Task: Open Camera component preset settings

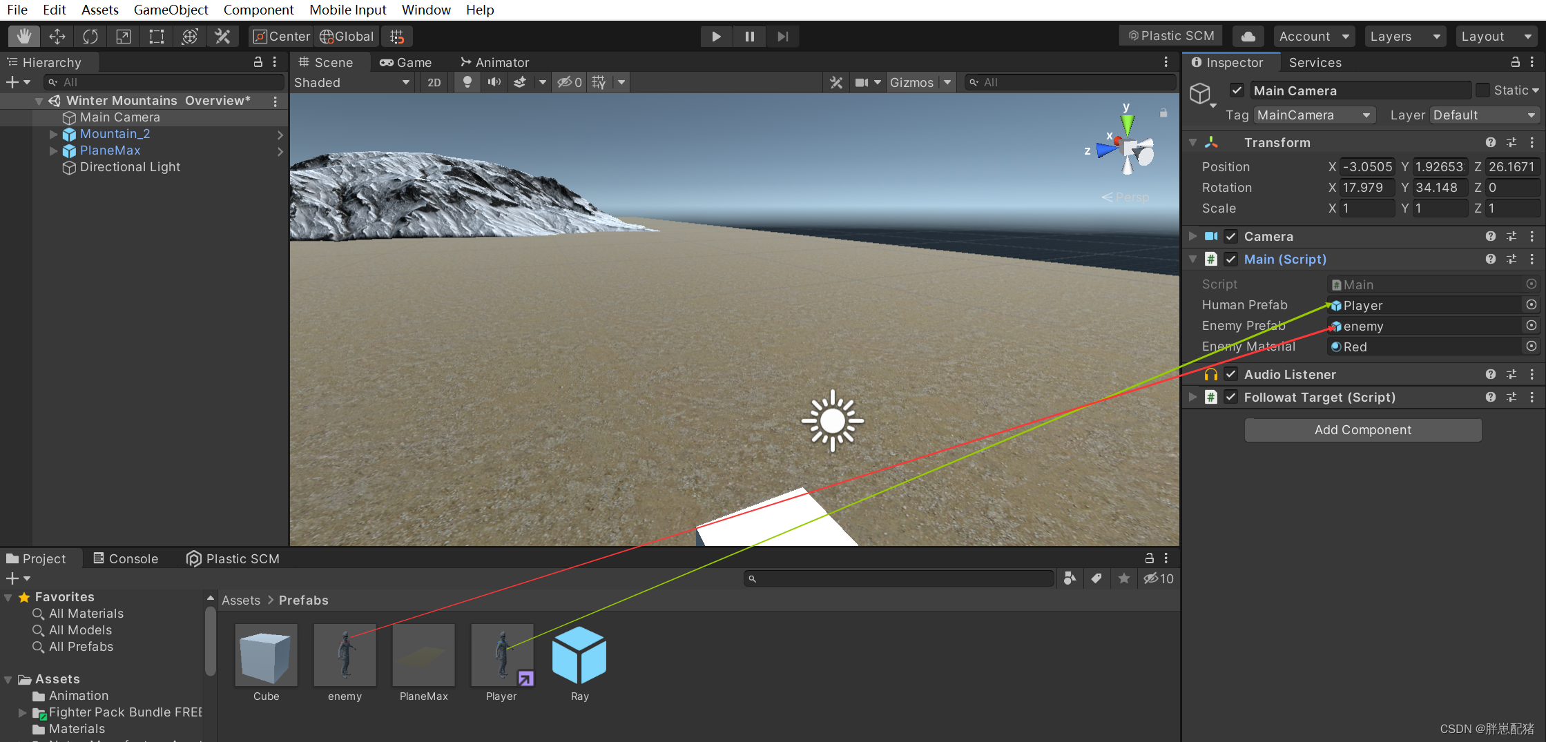Action: 1511,236
